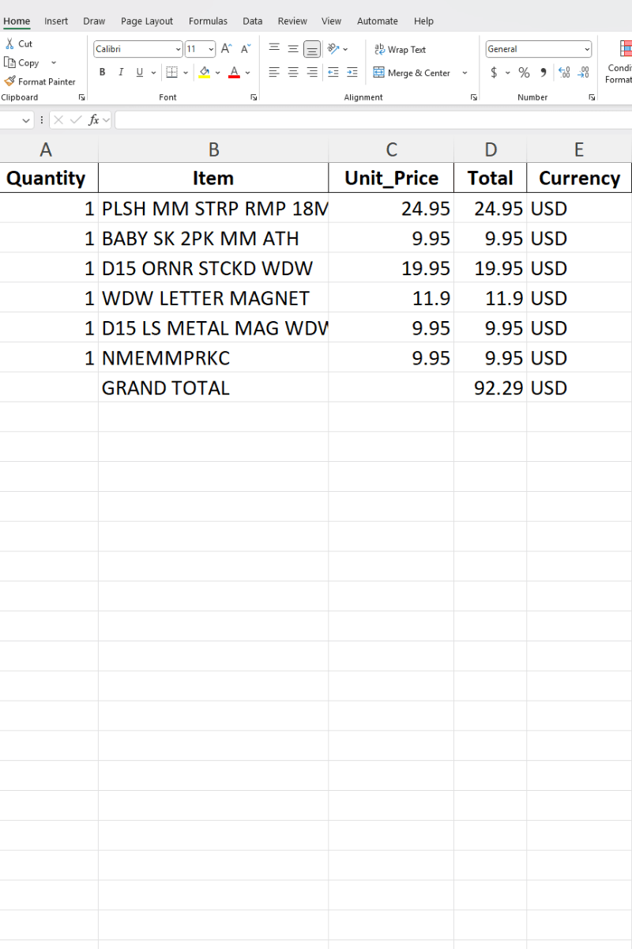
Task: Open the Font Color swatch dropdown
Action: tap(246, 73)
